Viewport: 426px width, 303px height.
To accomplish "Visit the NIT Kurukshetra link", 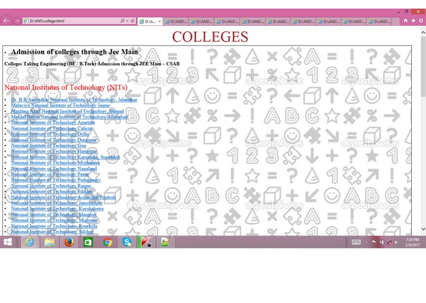I will pyautogui.click(x=57, y=209).
